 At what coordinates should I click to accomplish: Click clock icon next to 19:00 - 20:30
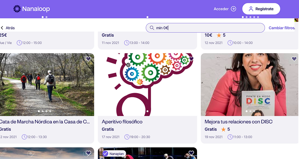[x=127, y=137]
